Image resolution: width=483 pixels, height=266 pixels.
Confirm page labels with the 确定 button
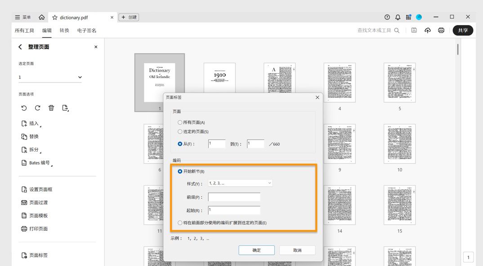[256, 250]
